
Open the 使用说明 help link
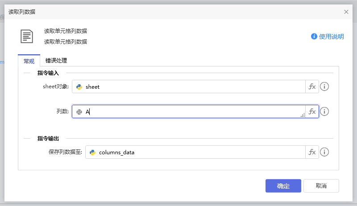click(x=328, y=37)
